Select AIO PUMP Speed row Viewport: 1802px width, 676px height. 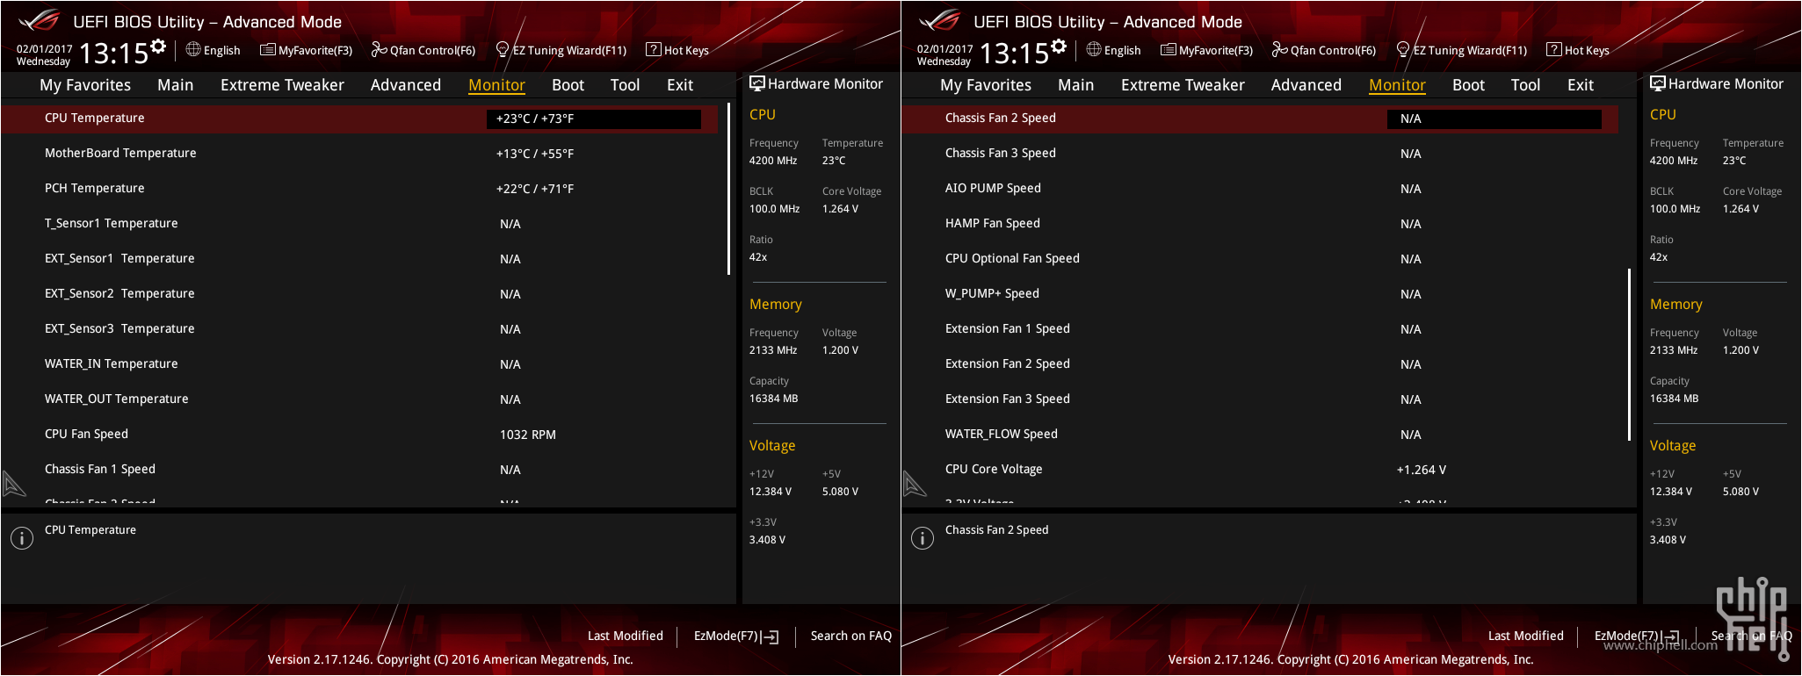coord(1261,189)
